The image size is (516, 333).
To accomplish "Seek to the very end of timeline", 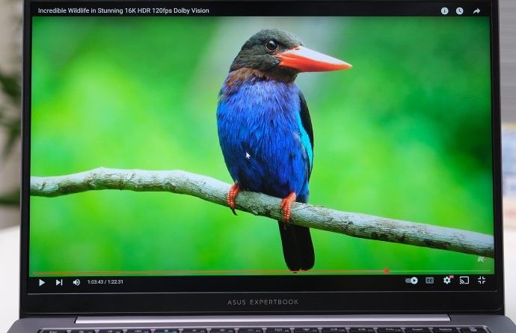I will [x=490, y=271].
